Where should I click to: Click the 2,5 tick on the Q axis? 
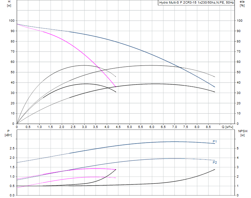tap(73, 127)
